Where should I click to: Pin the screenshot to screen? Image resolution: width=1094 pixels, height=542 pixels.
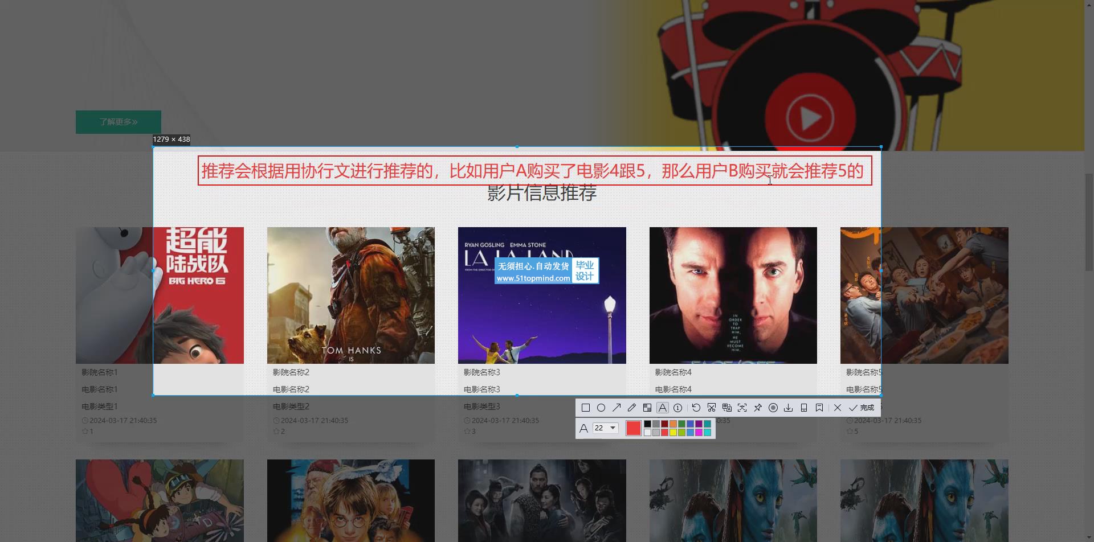coord(758,408)
